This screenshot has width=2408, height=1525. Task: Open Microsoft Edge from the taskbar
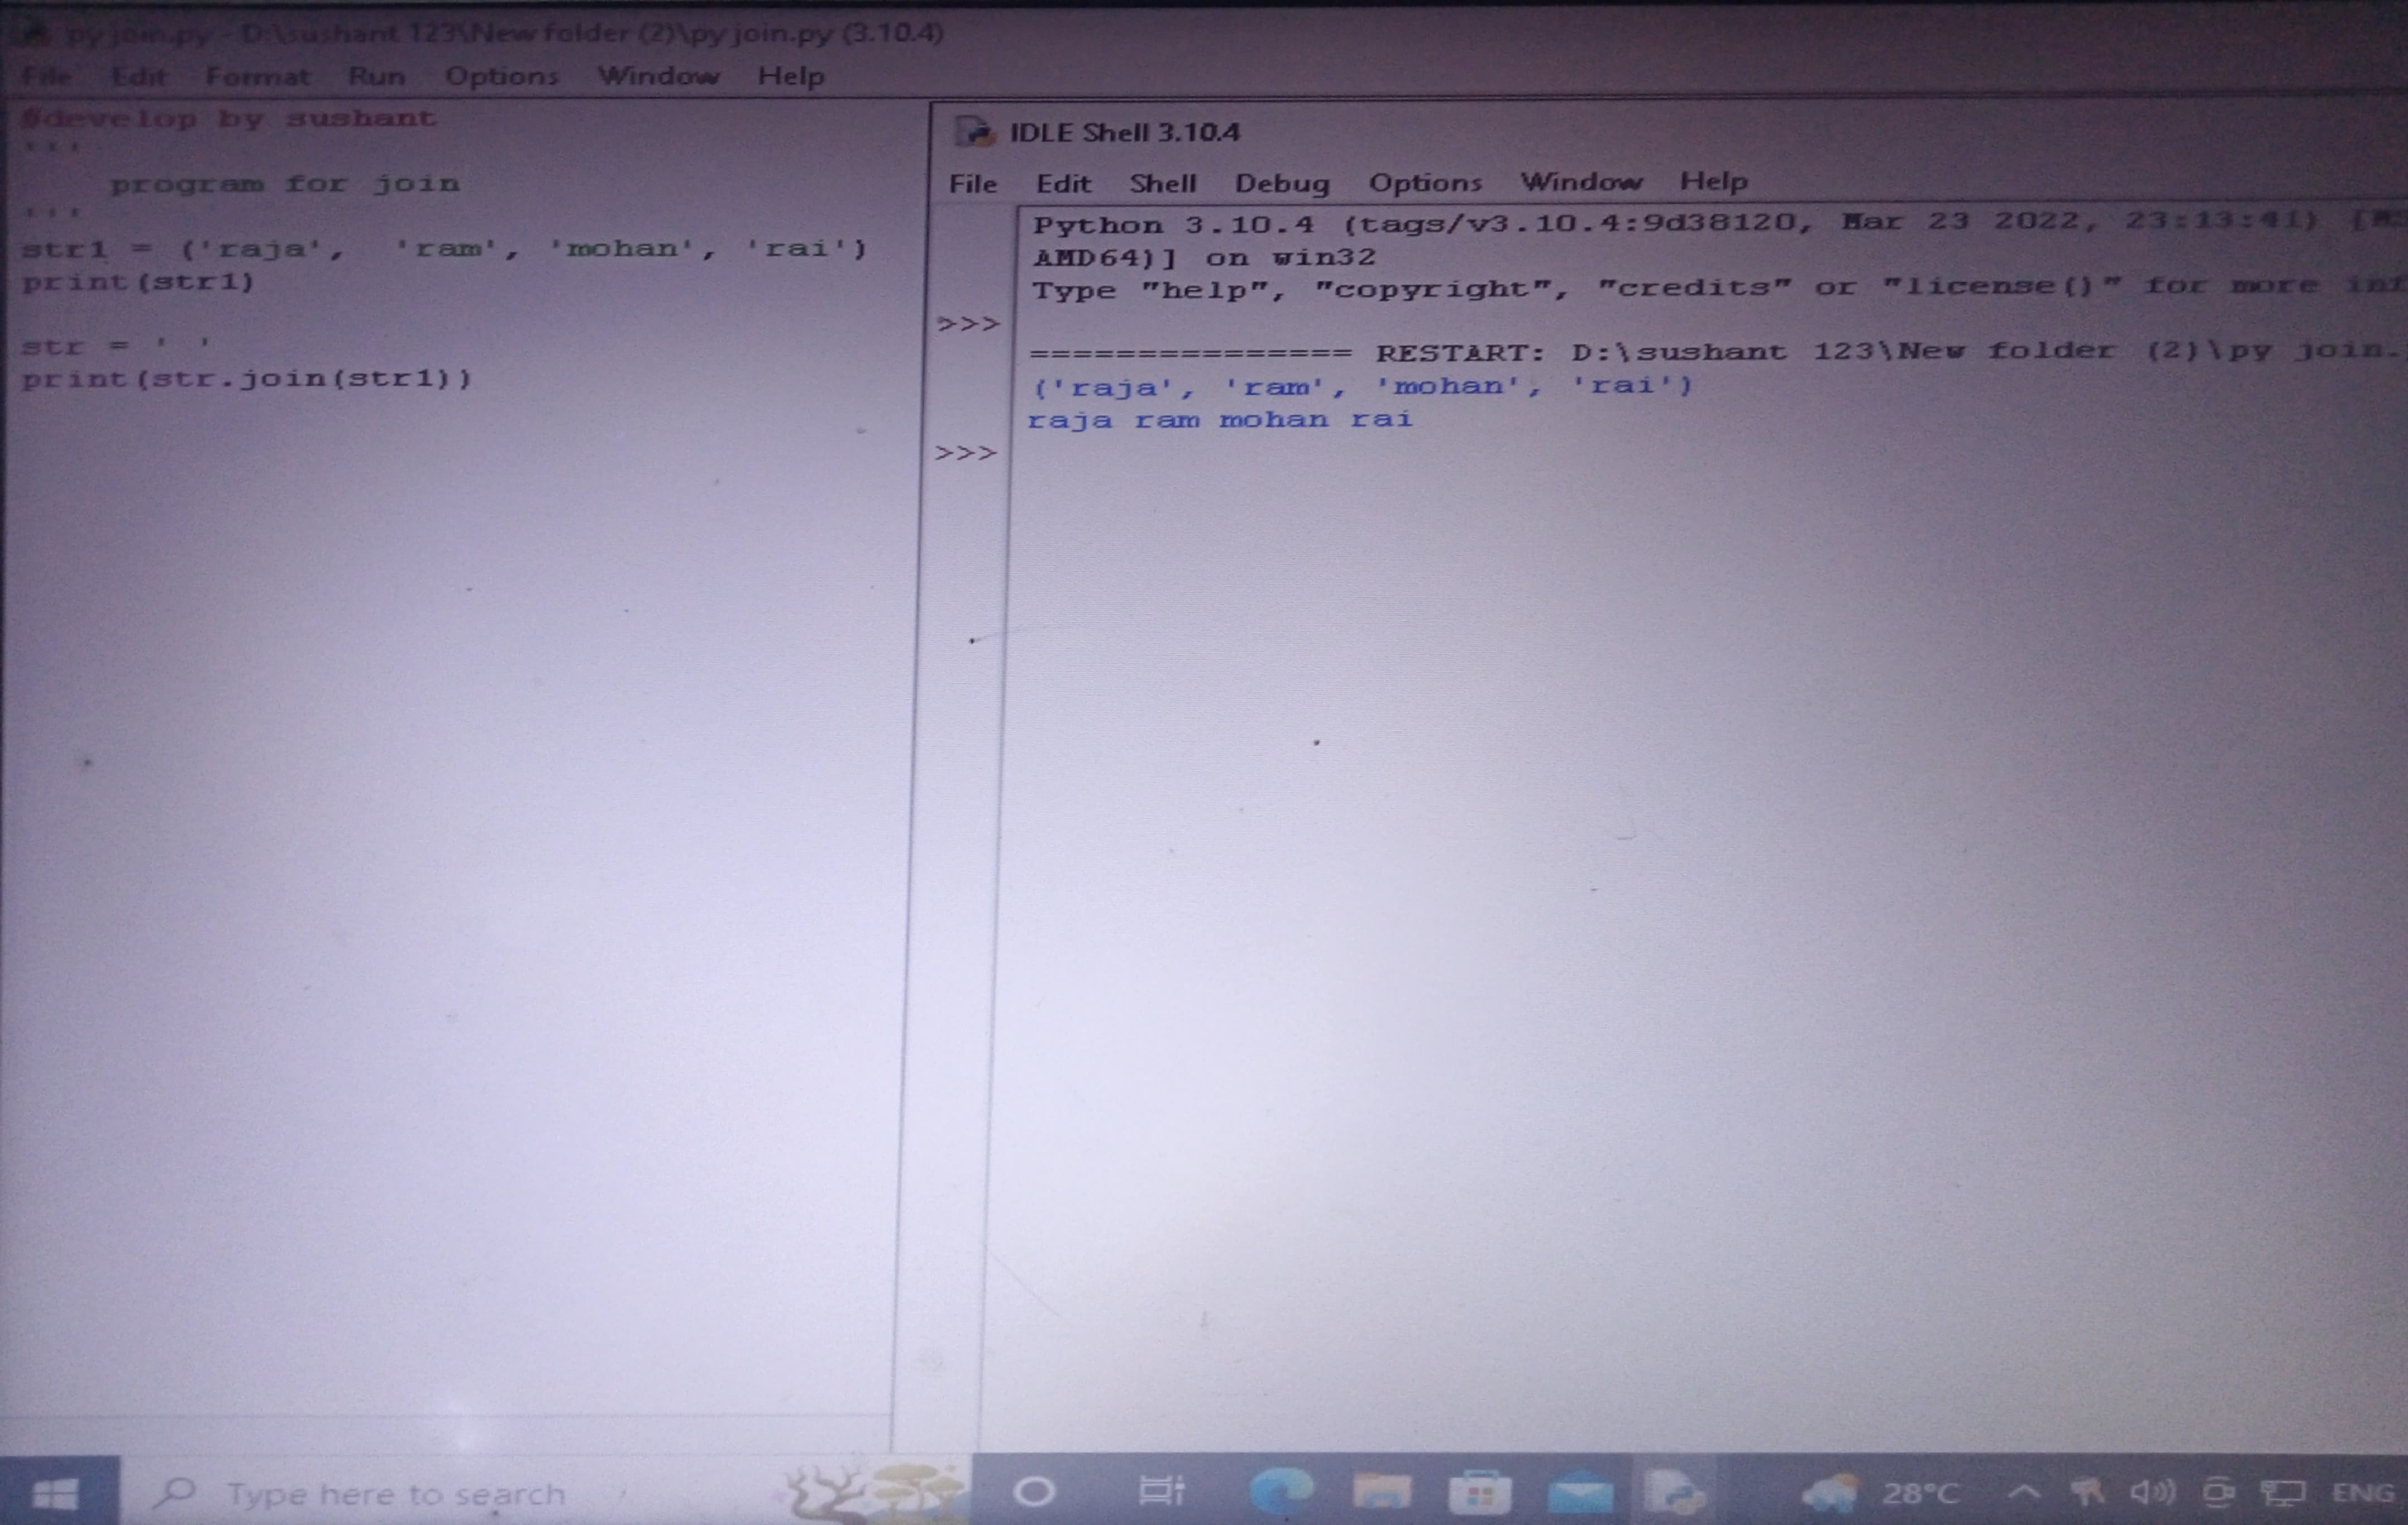pos(1281,1492)
